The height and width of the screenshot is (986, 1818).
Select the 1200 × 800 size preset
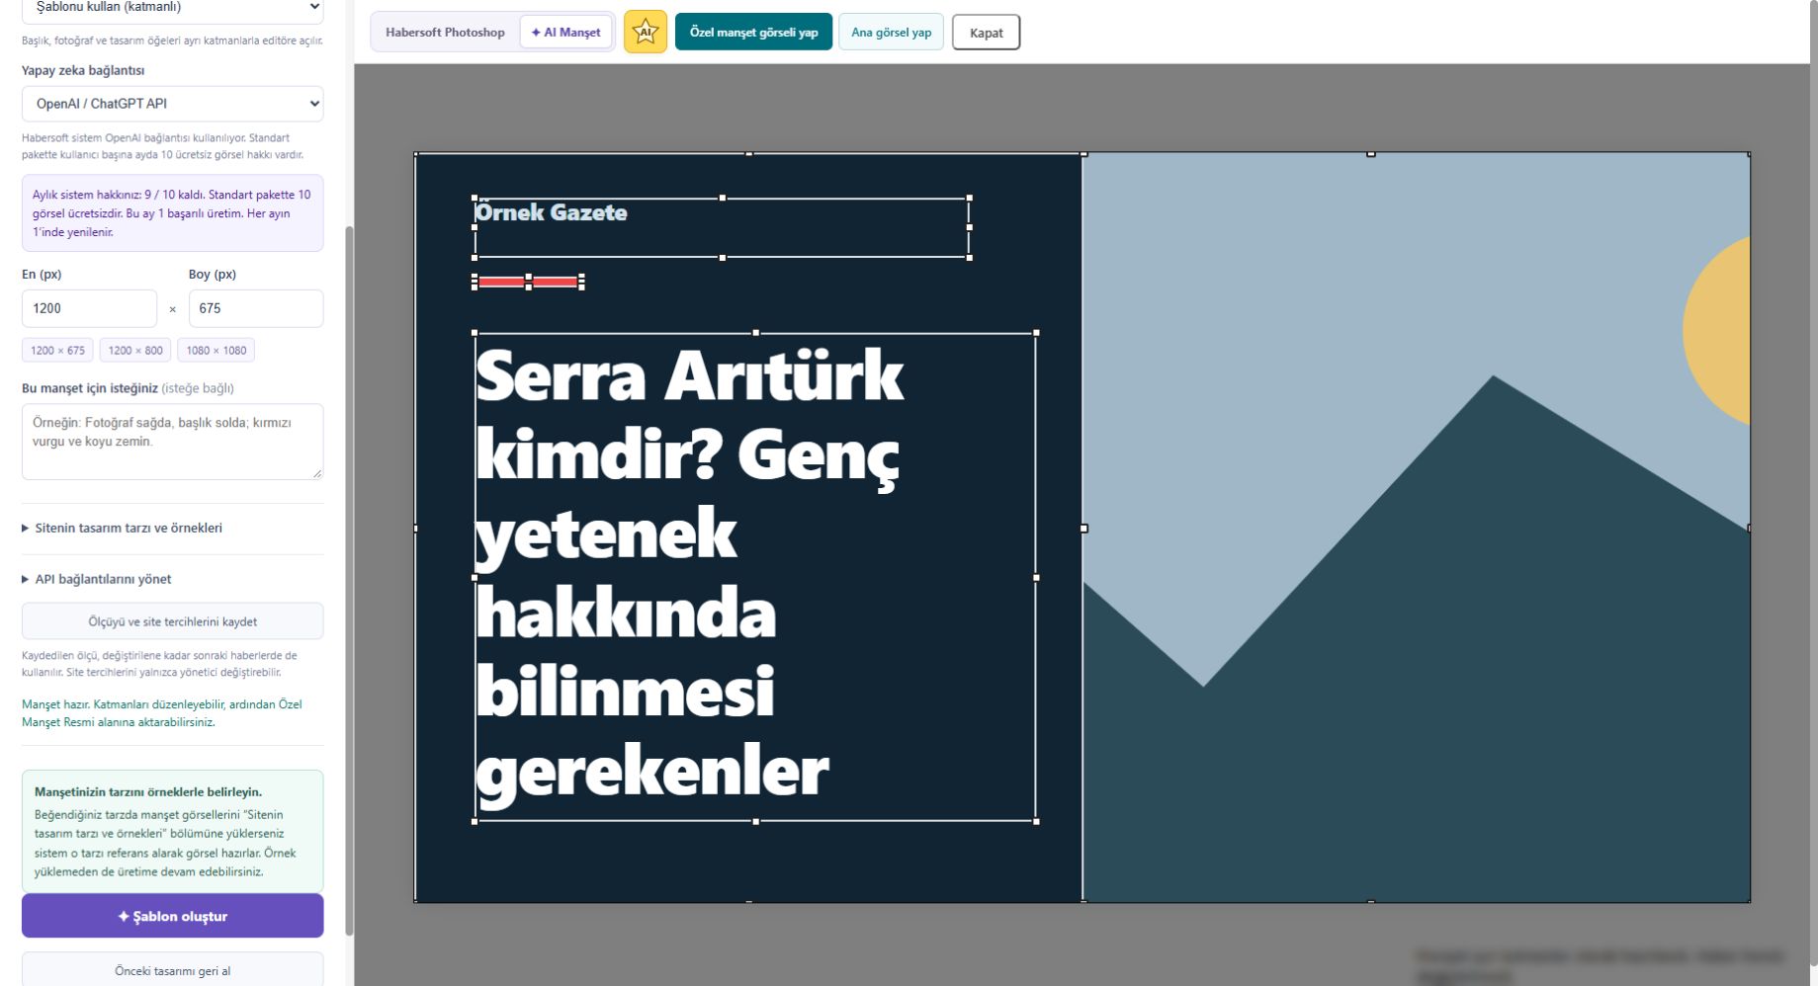[135, 350]
